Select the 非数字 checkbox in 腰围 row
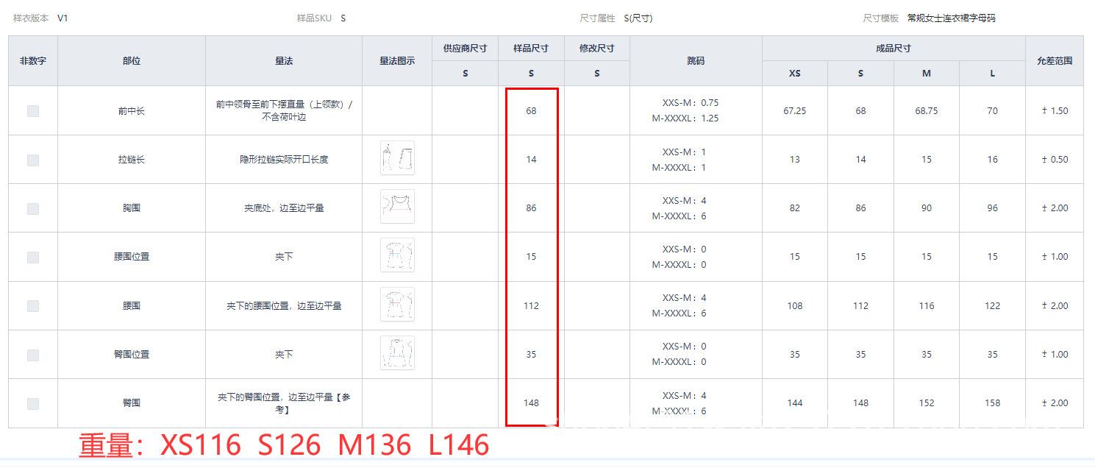 33,305
